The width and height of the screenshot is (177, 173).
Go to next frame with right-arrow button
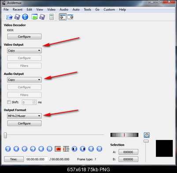33,149
